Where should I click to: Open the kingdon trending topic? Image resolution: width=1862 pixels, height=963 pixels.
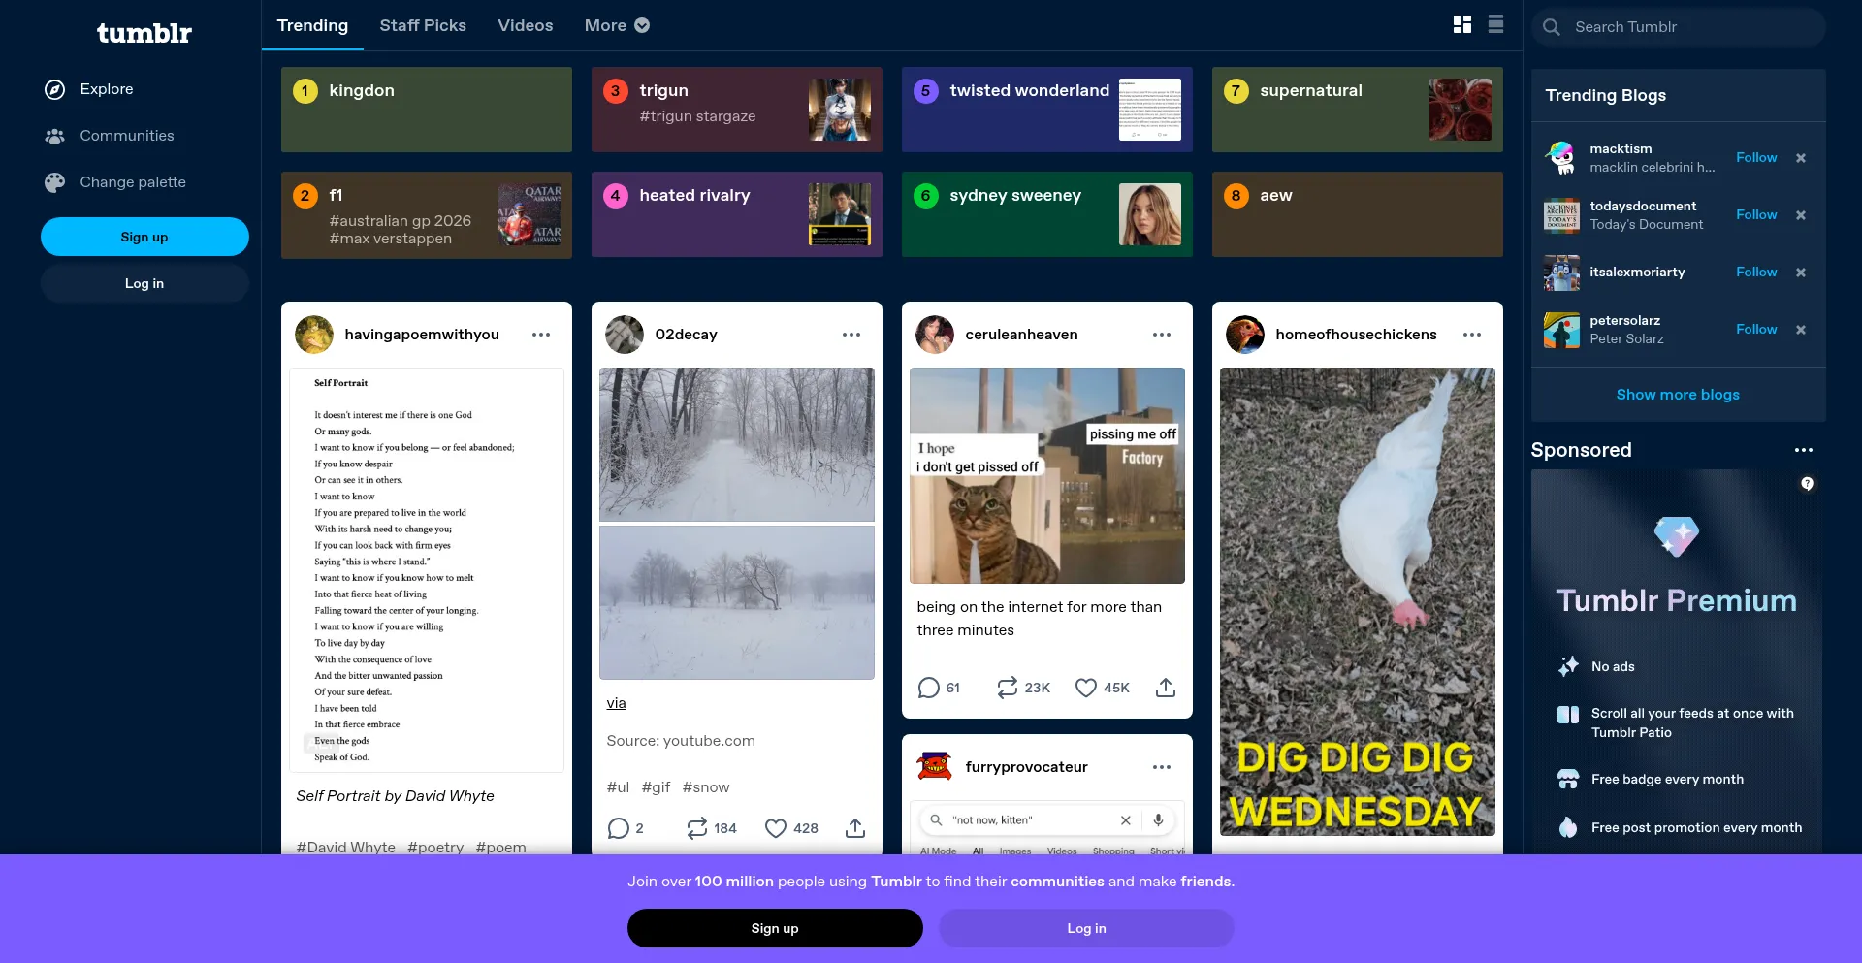pos(427,110)
